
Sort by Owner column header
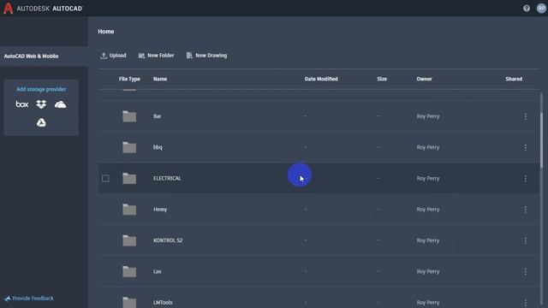tap(425, 79)
